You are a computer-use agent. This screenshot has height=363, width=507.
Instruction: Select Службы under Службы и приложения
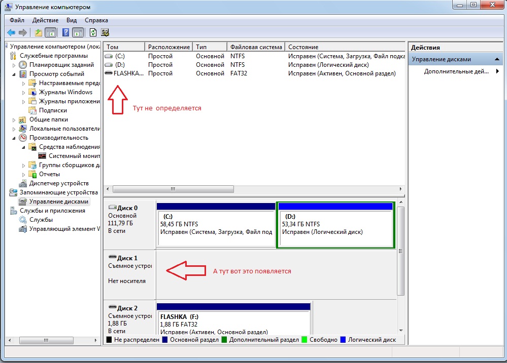click(x=41, y=220)
